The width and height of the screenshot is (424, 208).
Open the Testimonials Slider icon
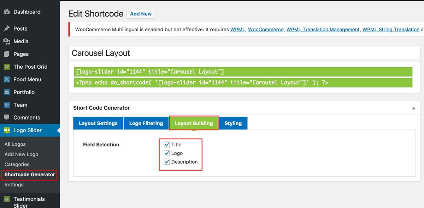pos(6,199)
